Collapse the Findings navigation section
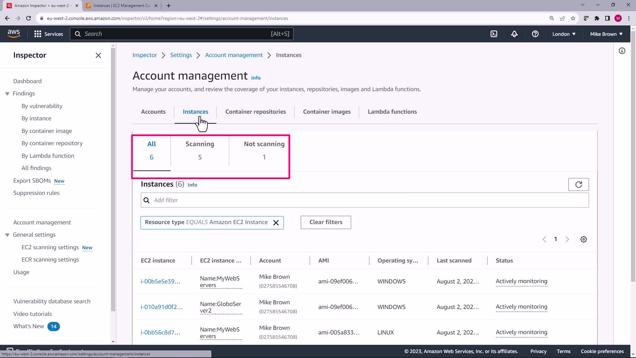636x358 pixels. (x=7, y=94)
